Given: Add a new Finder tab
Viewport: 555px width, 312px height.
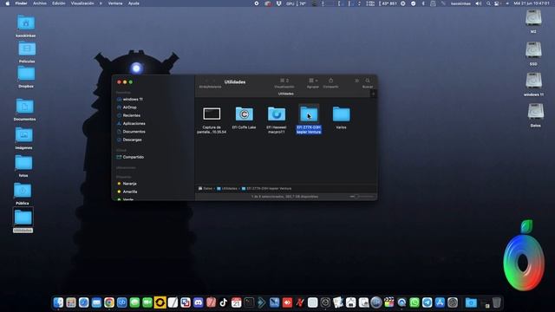Looking at the screenshot, I should [x=374, y=94].
